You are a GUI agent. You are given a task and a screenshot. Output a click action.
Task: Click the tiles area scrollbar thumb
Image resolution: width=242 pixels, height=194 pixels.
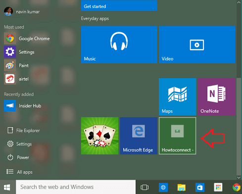239,126
